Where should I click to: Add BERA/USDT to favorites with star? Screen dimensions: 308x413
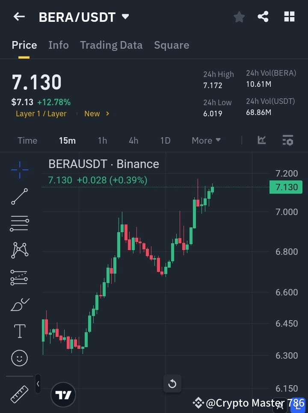(x=239, y=17)
